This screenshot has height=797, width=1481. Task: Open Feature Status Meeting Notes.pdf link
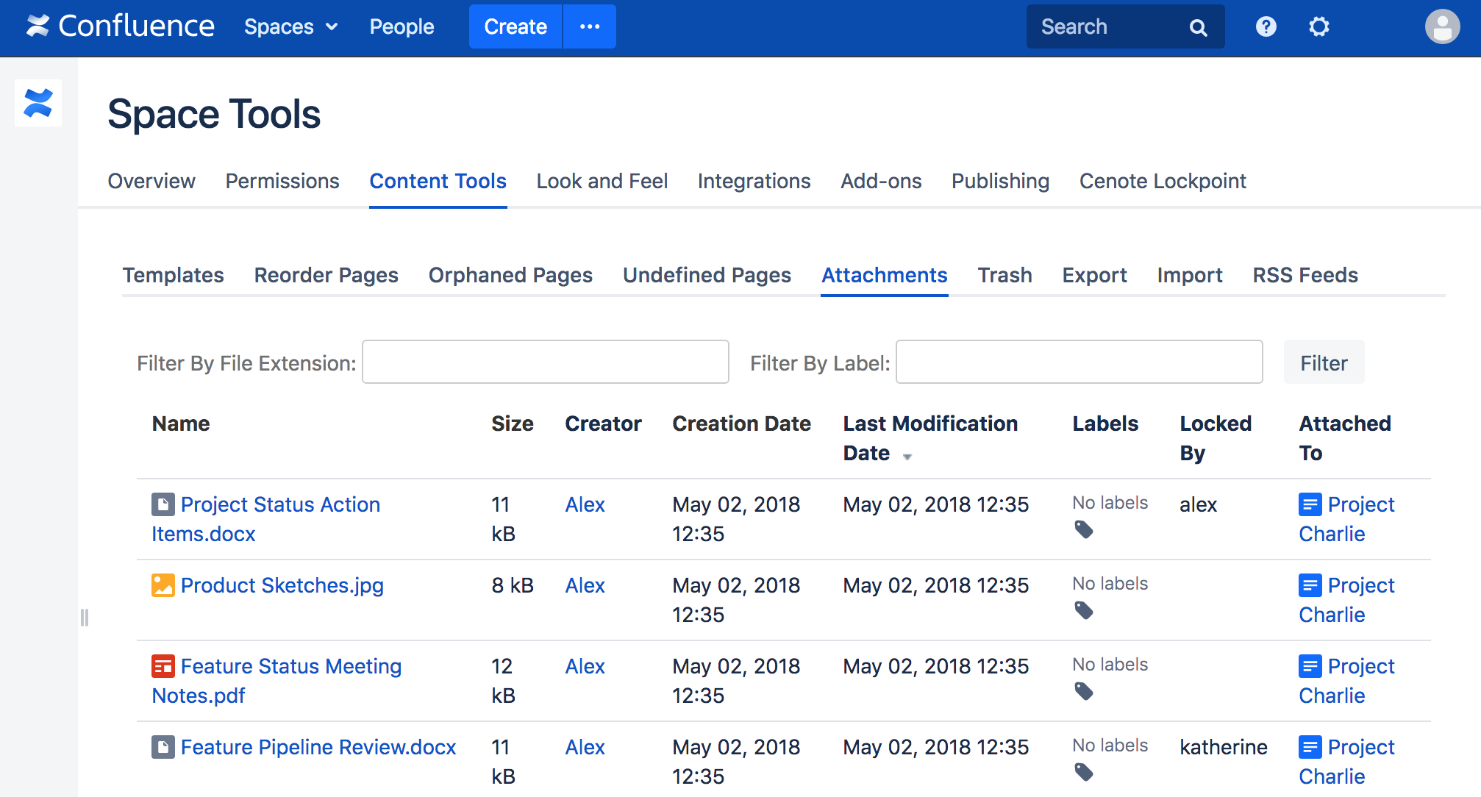290,666
